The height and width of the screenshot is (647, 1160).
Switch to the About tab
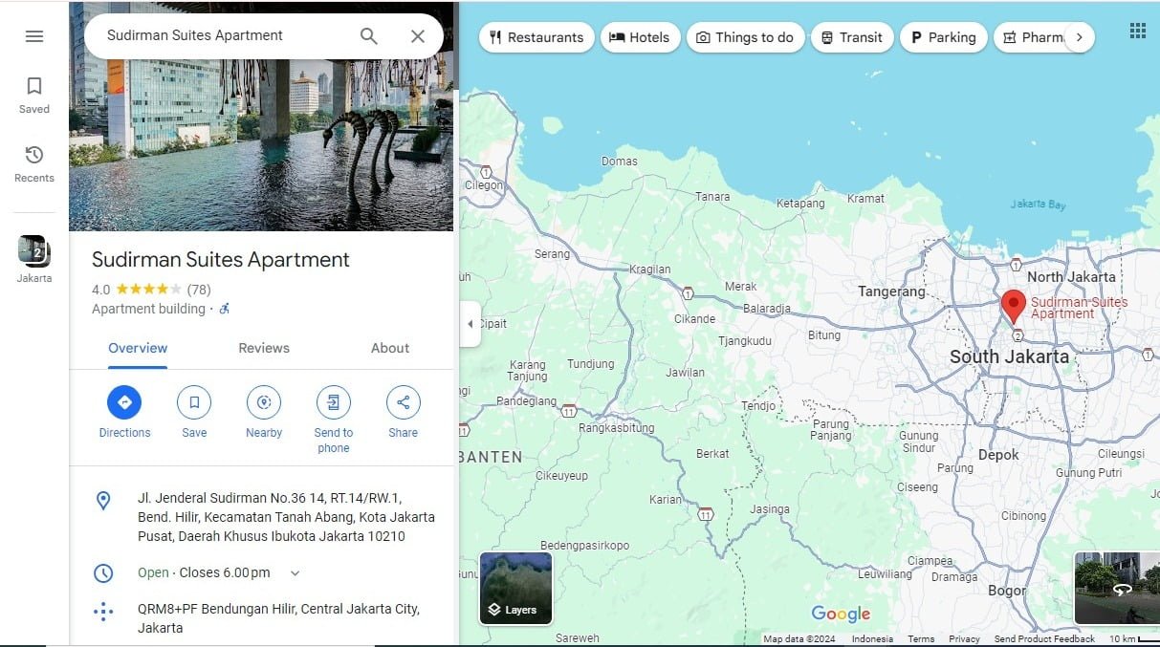(x=390, y=348)
